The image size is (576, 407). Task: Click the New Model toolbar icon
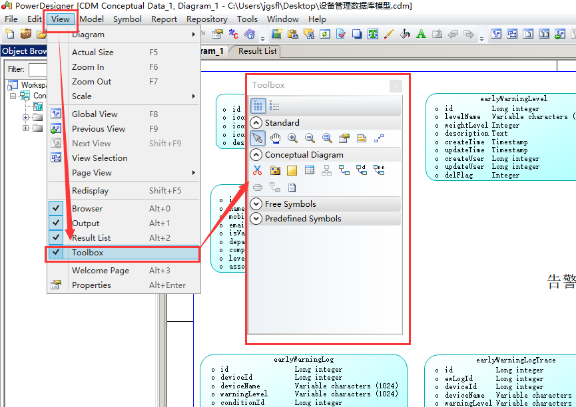[10, 34]
